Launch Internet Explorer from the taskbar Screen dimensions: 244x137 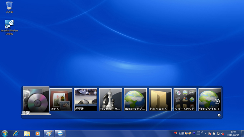[16, 134]
